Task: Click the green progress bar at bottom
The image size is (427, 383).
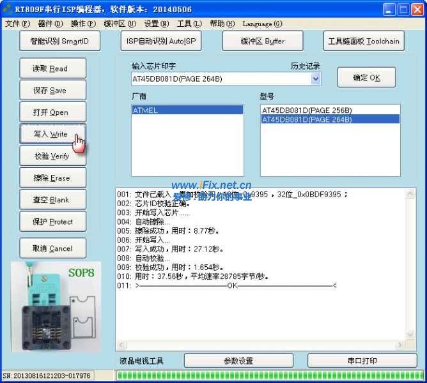Action: (x=268, y=375)
